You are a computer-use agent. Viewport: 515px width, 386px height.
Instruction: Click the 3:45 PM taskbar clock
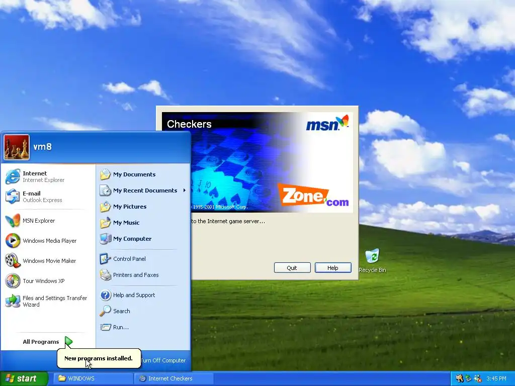pyautogui.click(x=496, y=378)
